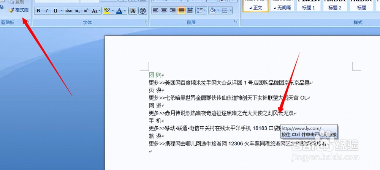Open the Font (字体) dialog launcher
This screenshot has height=170, width=380.
click(x=146, y=22)
